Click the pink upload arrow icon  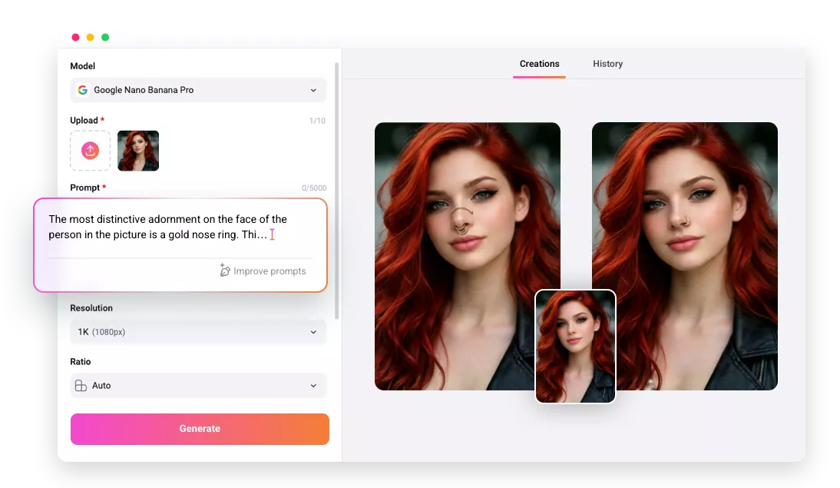pyautogui.click(x=91, y=151)
